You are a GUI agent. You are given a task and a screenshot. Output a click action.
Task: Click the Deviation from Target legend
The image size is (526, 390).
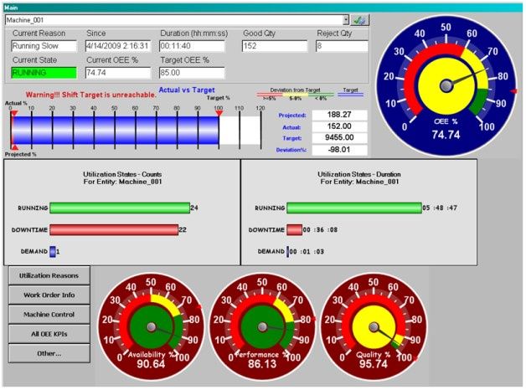coord(295,94)
